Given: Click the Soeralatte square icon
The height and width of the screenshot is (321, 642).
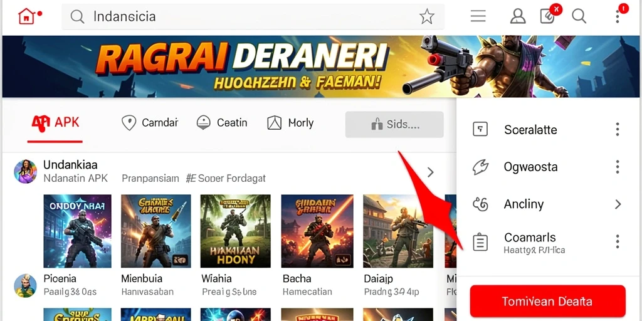Looking at the screenshot, I should [x=480, y=129].
